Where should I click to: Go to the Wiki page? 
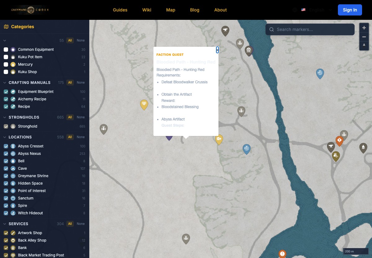click(147, 10)
